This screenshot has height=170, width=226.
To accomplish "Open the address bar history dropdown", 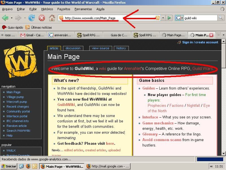I will click(x=163, y=18).
